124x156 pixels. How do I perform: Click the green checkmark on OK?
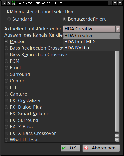pyautogui.click(x=64, y=148)
